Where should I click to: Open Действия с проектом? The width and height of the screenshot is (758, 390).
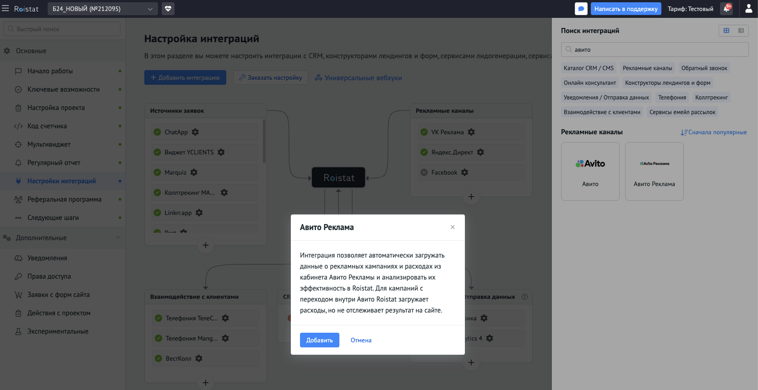pos(63,313)
